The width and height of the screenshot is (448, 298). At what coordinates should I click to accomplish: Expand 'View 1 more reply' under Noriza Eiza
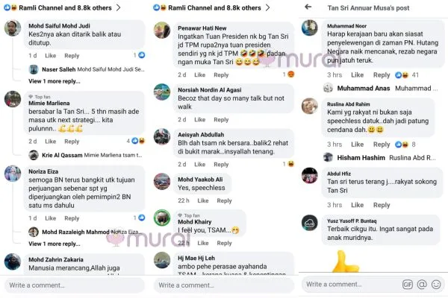[x=55, y=244]
